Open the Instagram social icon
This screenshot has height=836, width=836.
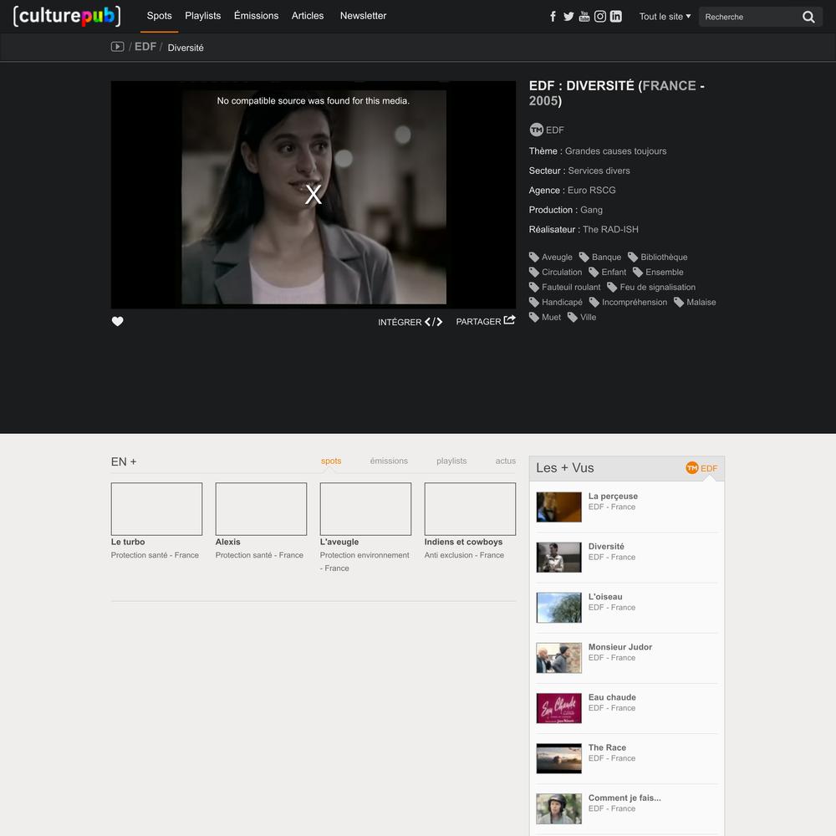[599, 17]
